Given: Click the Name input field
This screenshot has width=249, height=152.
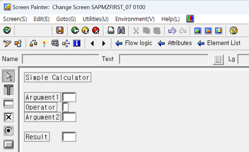Looking at the screenshot, I should tap(61, 59).
